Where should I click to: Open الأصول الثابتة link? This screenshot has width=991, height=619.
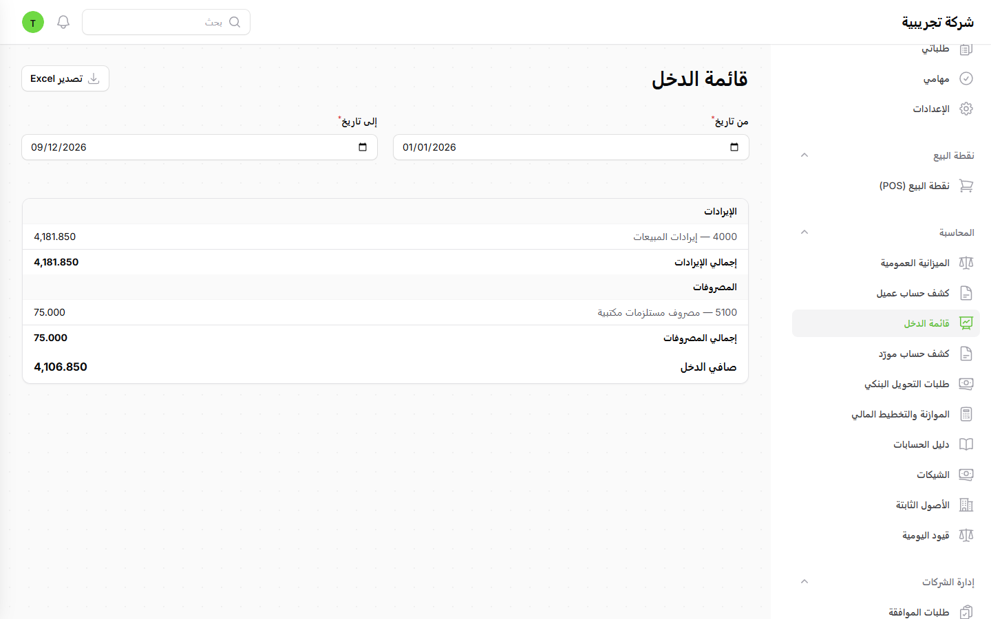tap(886, 505)
